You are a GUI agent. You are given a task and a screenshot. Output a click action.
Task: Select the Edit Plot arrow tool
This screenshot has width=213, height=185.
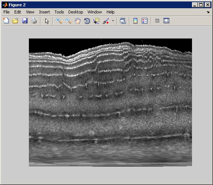47,21
